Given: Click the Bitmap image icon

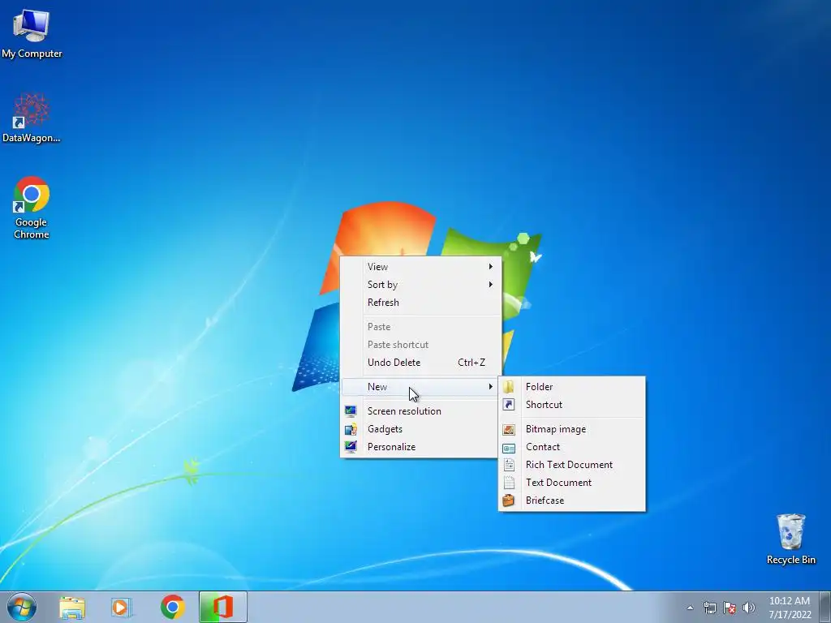Looking at the screenshot, I should 509,429.
